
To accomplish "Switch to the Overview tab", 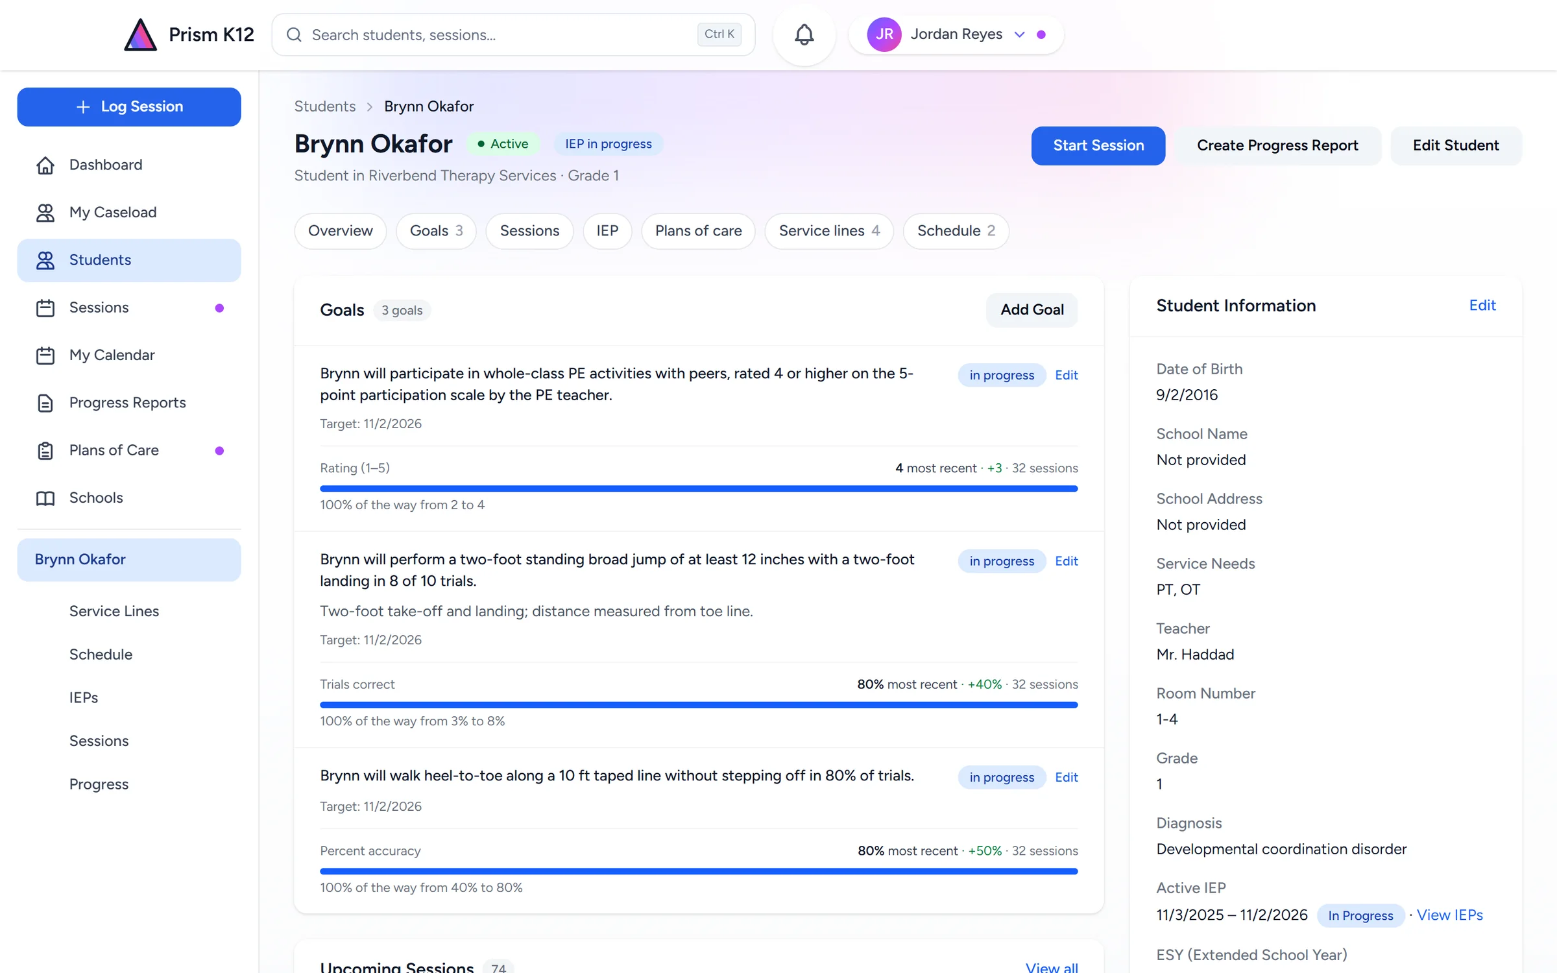I will [340, 231].
